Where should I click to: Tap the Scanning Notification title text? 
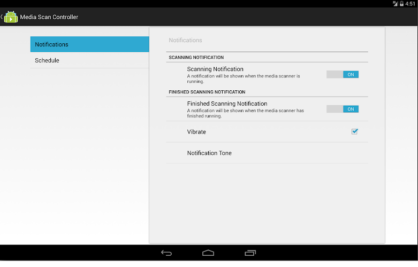(215, 69)
